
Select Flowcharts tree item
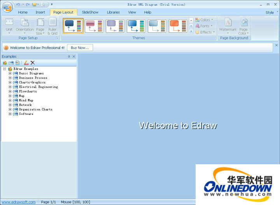(x=28, y=91)
